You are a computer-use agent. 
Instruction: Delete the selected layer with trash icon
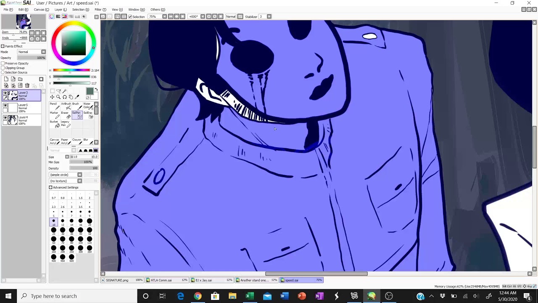27,85
